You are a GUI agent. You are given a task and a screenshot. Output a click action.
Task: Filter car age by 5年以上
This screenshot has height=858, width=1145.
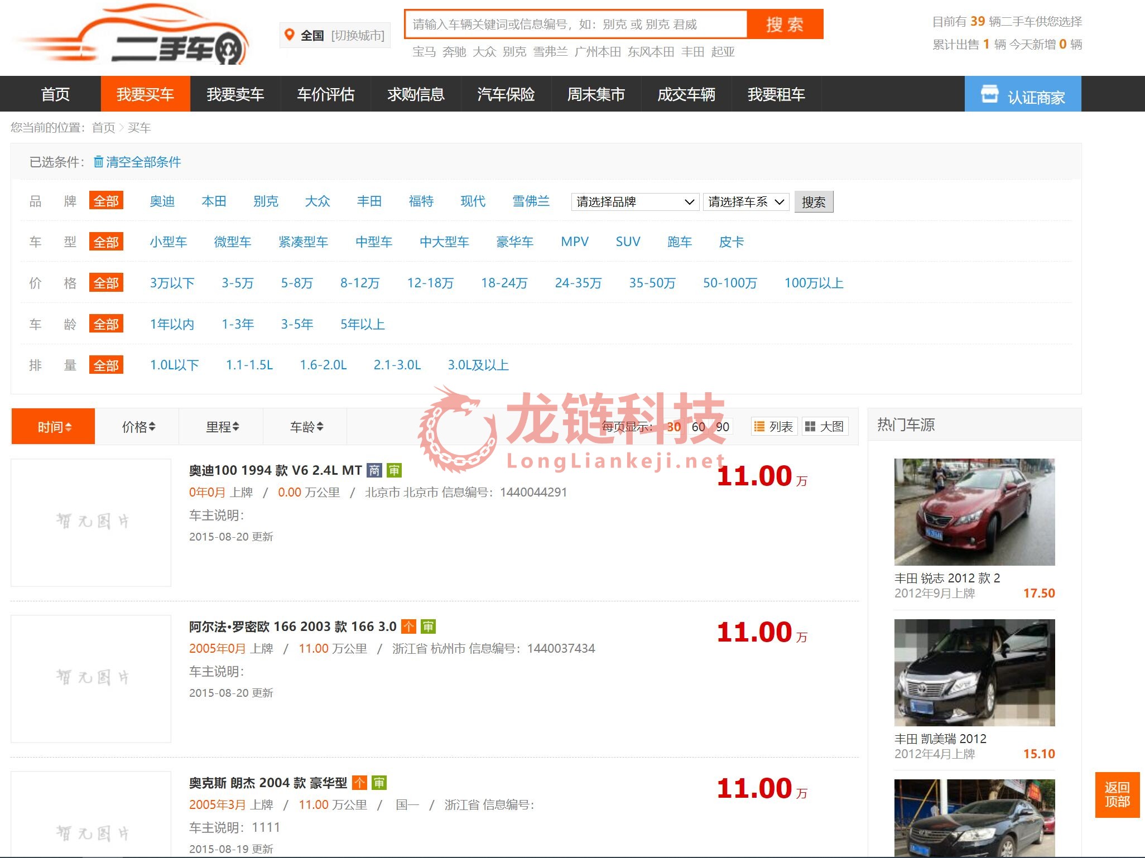tap(363, 324)
